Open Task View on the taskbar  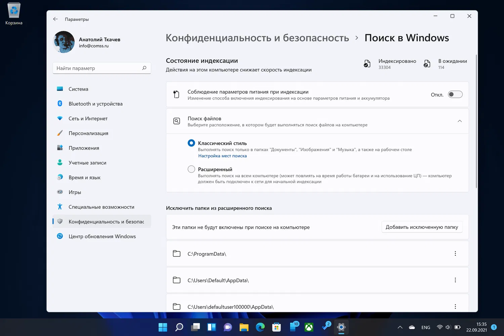click(195, 327)
